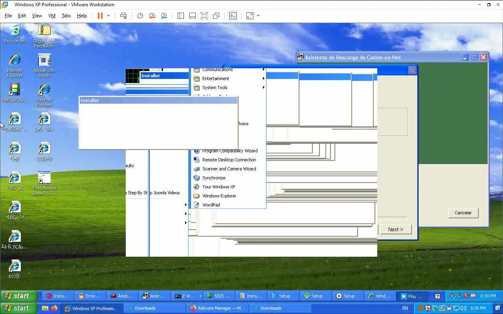Start Tour Windows XP
The width and height of the screenshot is (503, 314).
click(x=228, y=187)
